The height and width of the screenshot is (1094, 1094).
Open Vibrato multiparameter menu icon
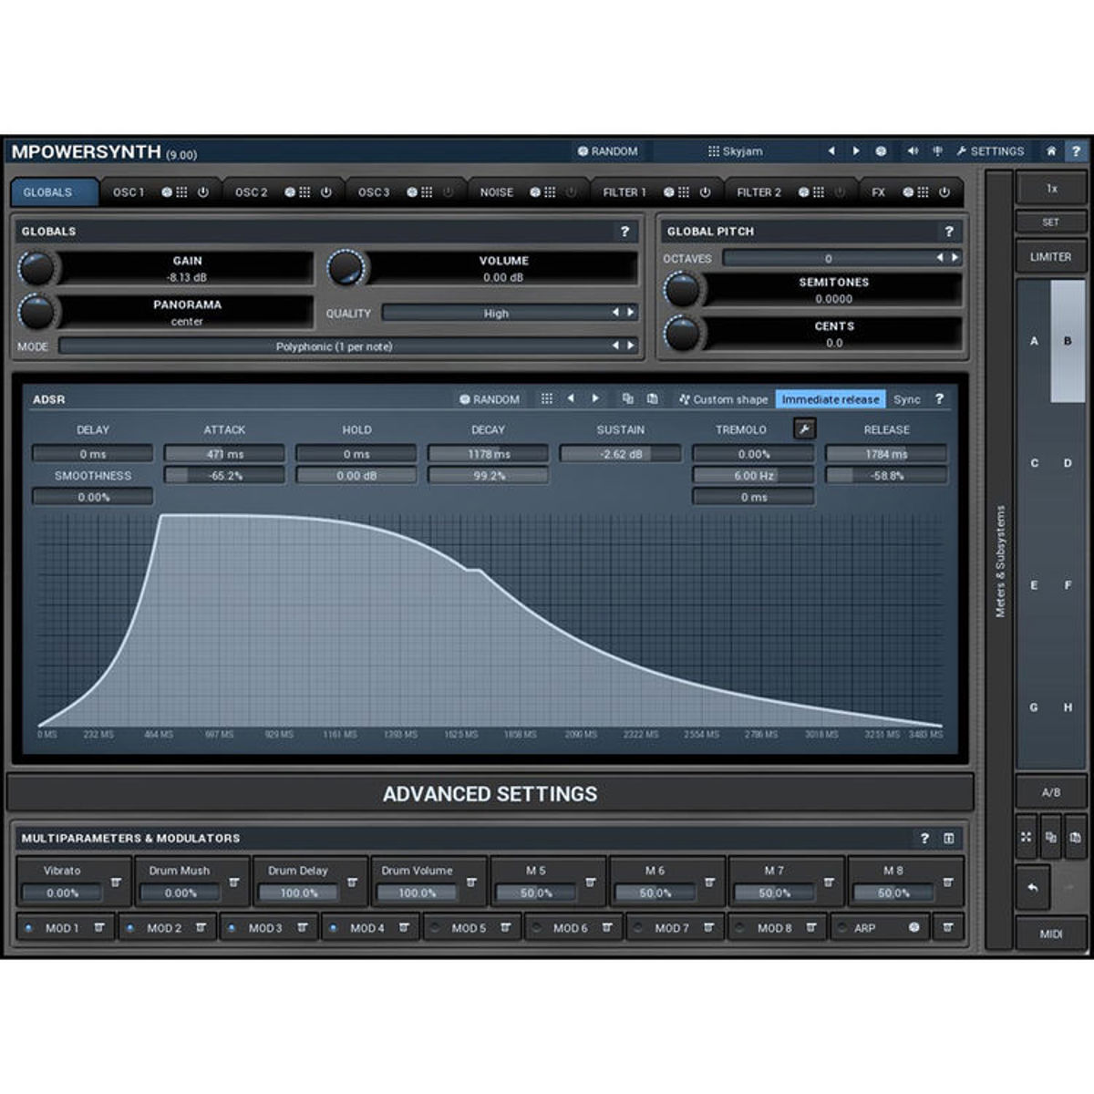click(116, 882)
